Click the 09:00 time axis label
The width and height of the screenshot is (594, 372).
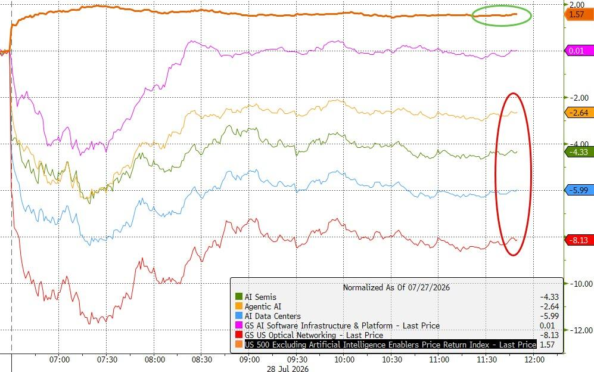click(250, 359)
